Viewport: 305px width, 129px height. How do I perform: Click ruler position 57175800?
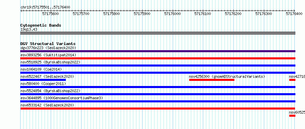pyautogui.click(x=111, y=14)
